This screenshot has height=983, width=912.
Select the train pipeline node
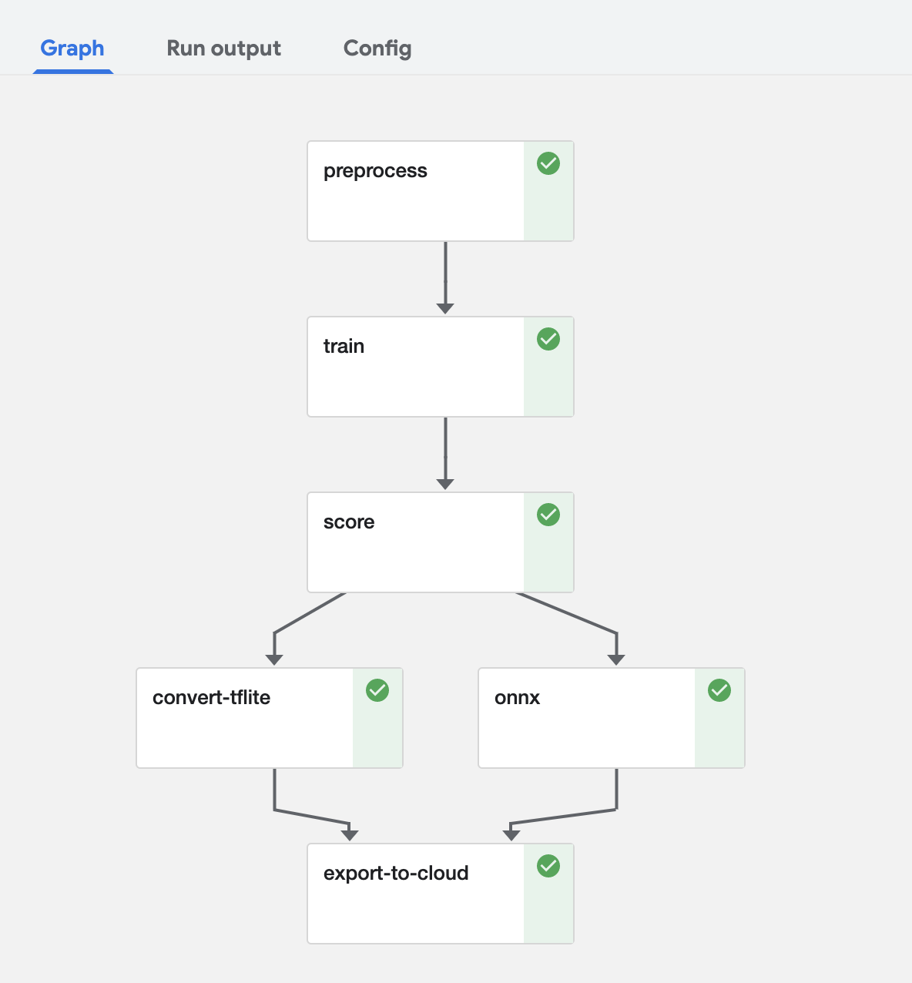(416, 367)
